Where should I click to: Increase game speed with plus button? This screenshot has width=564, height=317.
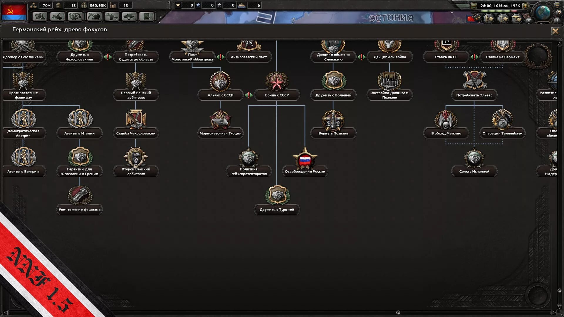coord(526,6)
